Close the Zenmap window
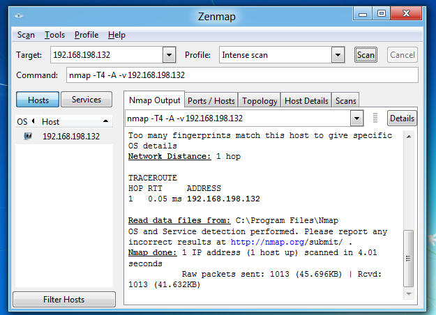Screen dimensions: 436x315 click(406, 14)
